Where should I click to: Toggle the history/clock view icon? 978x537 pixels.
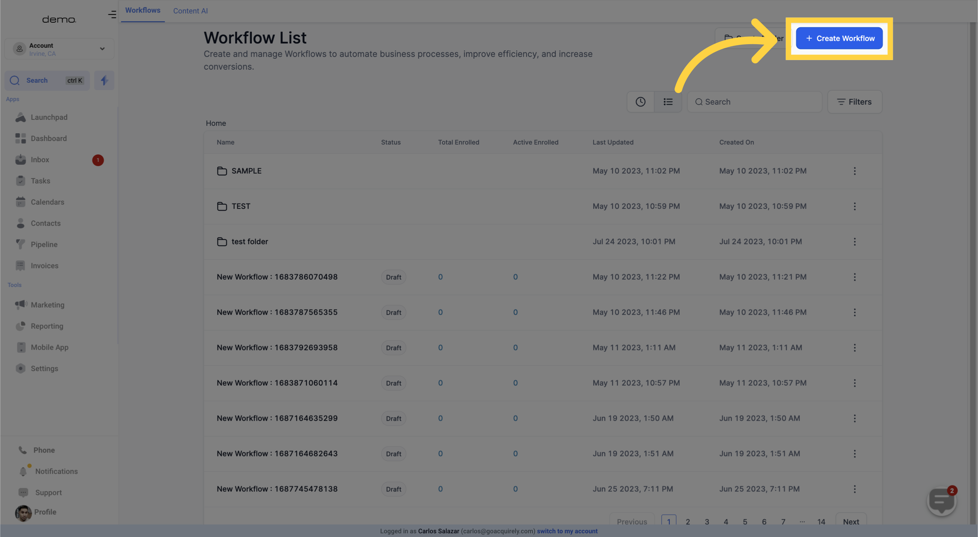[x=640, y=101]
